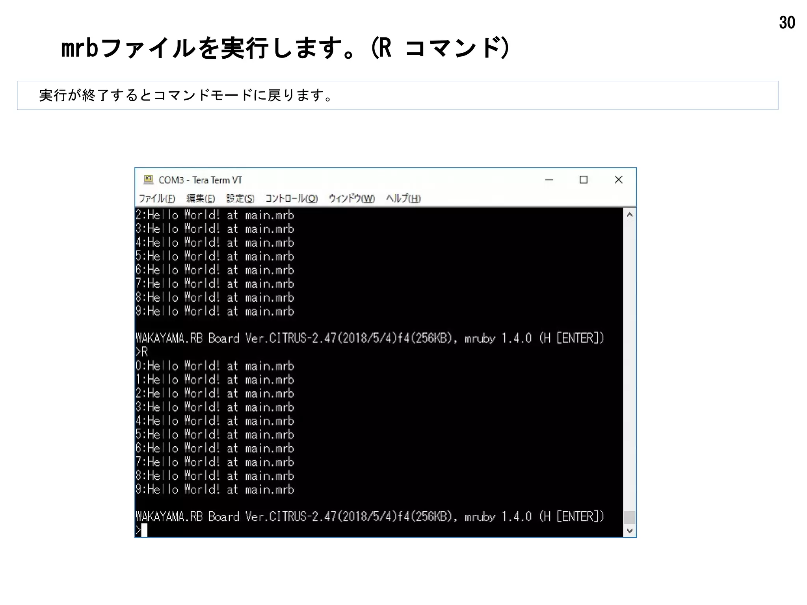The image size is (807, 605).
Task: Maximize the Tera Term window
Action: (584, 180)
